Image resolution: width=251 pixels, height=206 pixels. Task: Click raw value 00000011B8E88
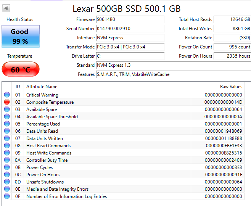tap(224, 138)
